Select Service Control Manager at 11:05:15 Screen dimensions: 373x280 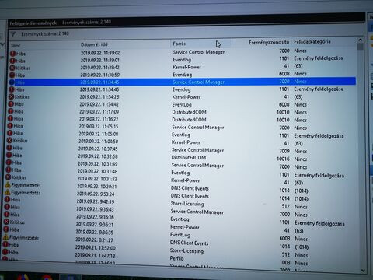coord(198,128)
